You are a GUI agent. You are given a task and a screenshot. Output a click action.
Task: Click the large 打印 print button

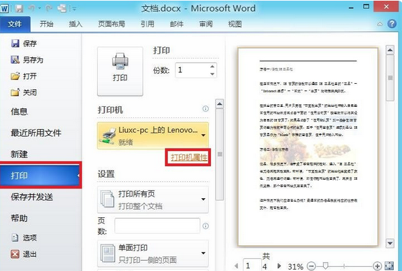pos(120,71)
